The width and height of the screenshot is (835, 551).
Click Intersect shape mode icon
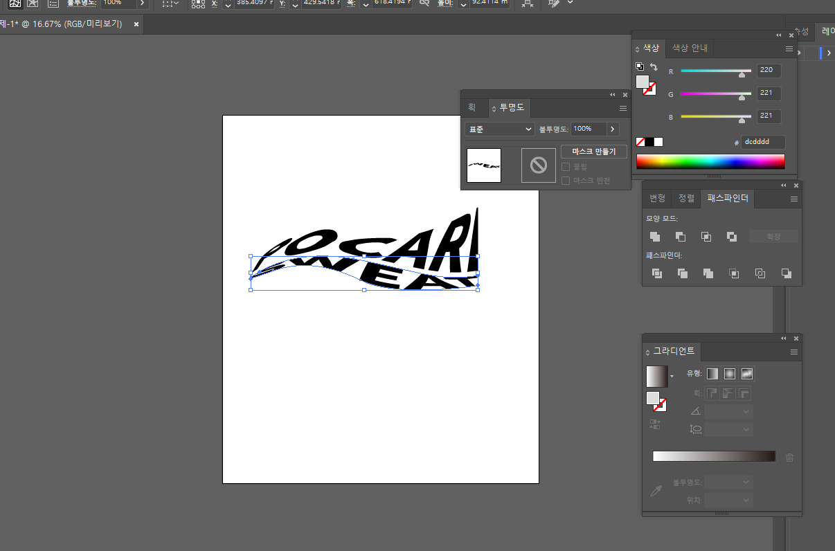706,237
